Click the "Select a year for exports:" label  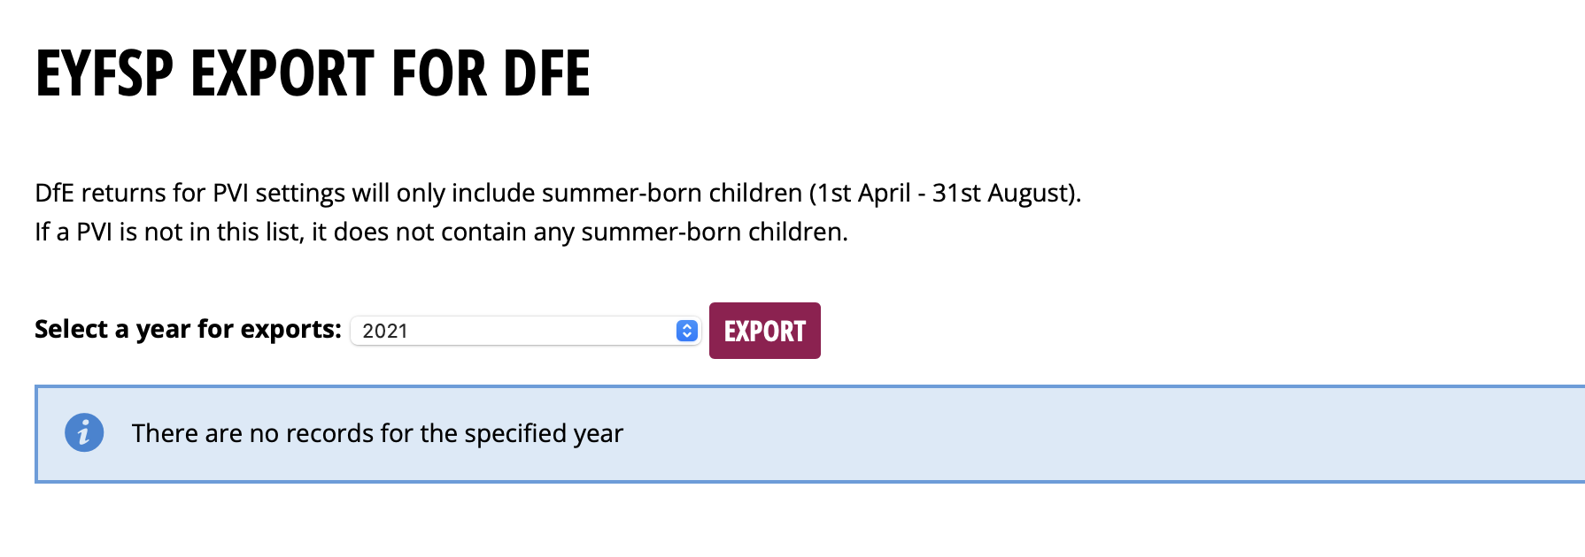coord(188,329)
